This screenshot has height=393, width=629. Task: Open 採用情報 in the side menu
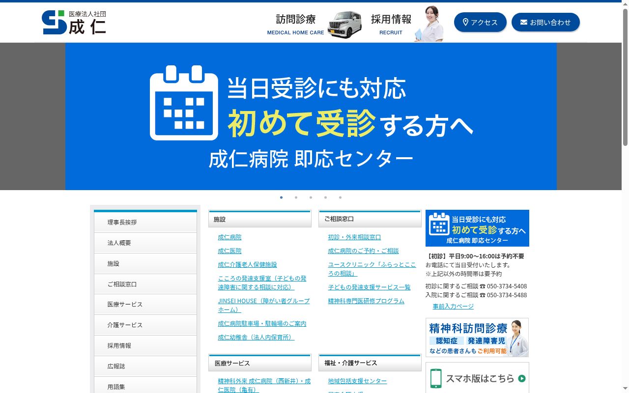145,345
